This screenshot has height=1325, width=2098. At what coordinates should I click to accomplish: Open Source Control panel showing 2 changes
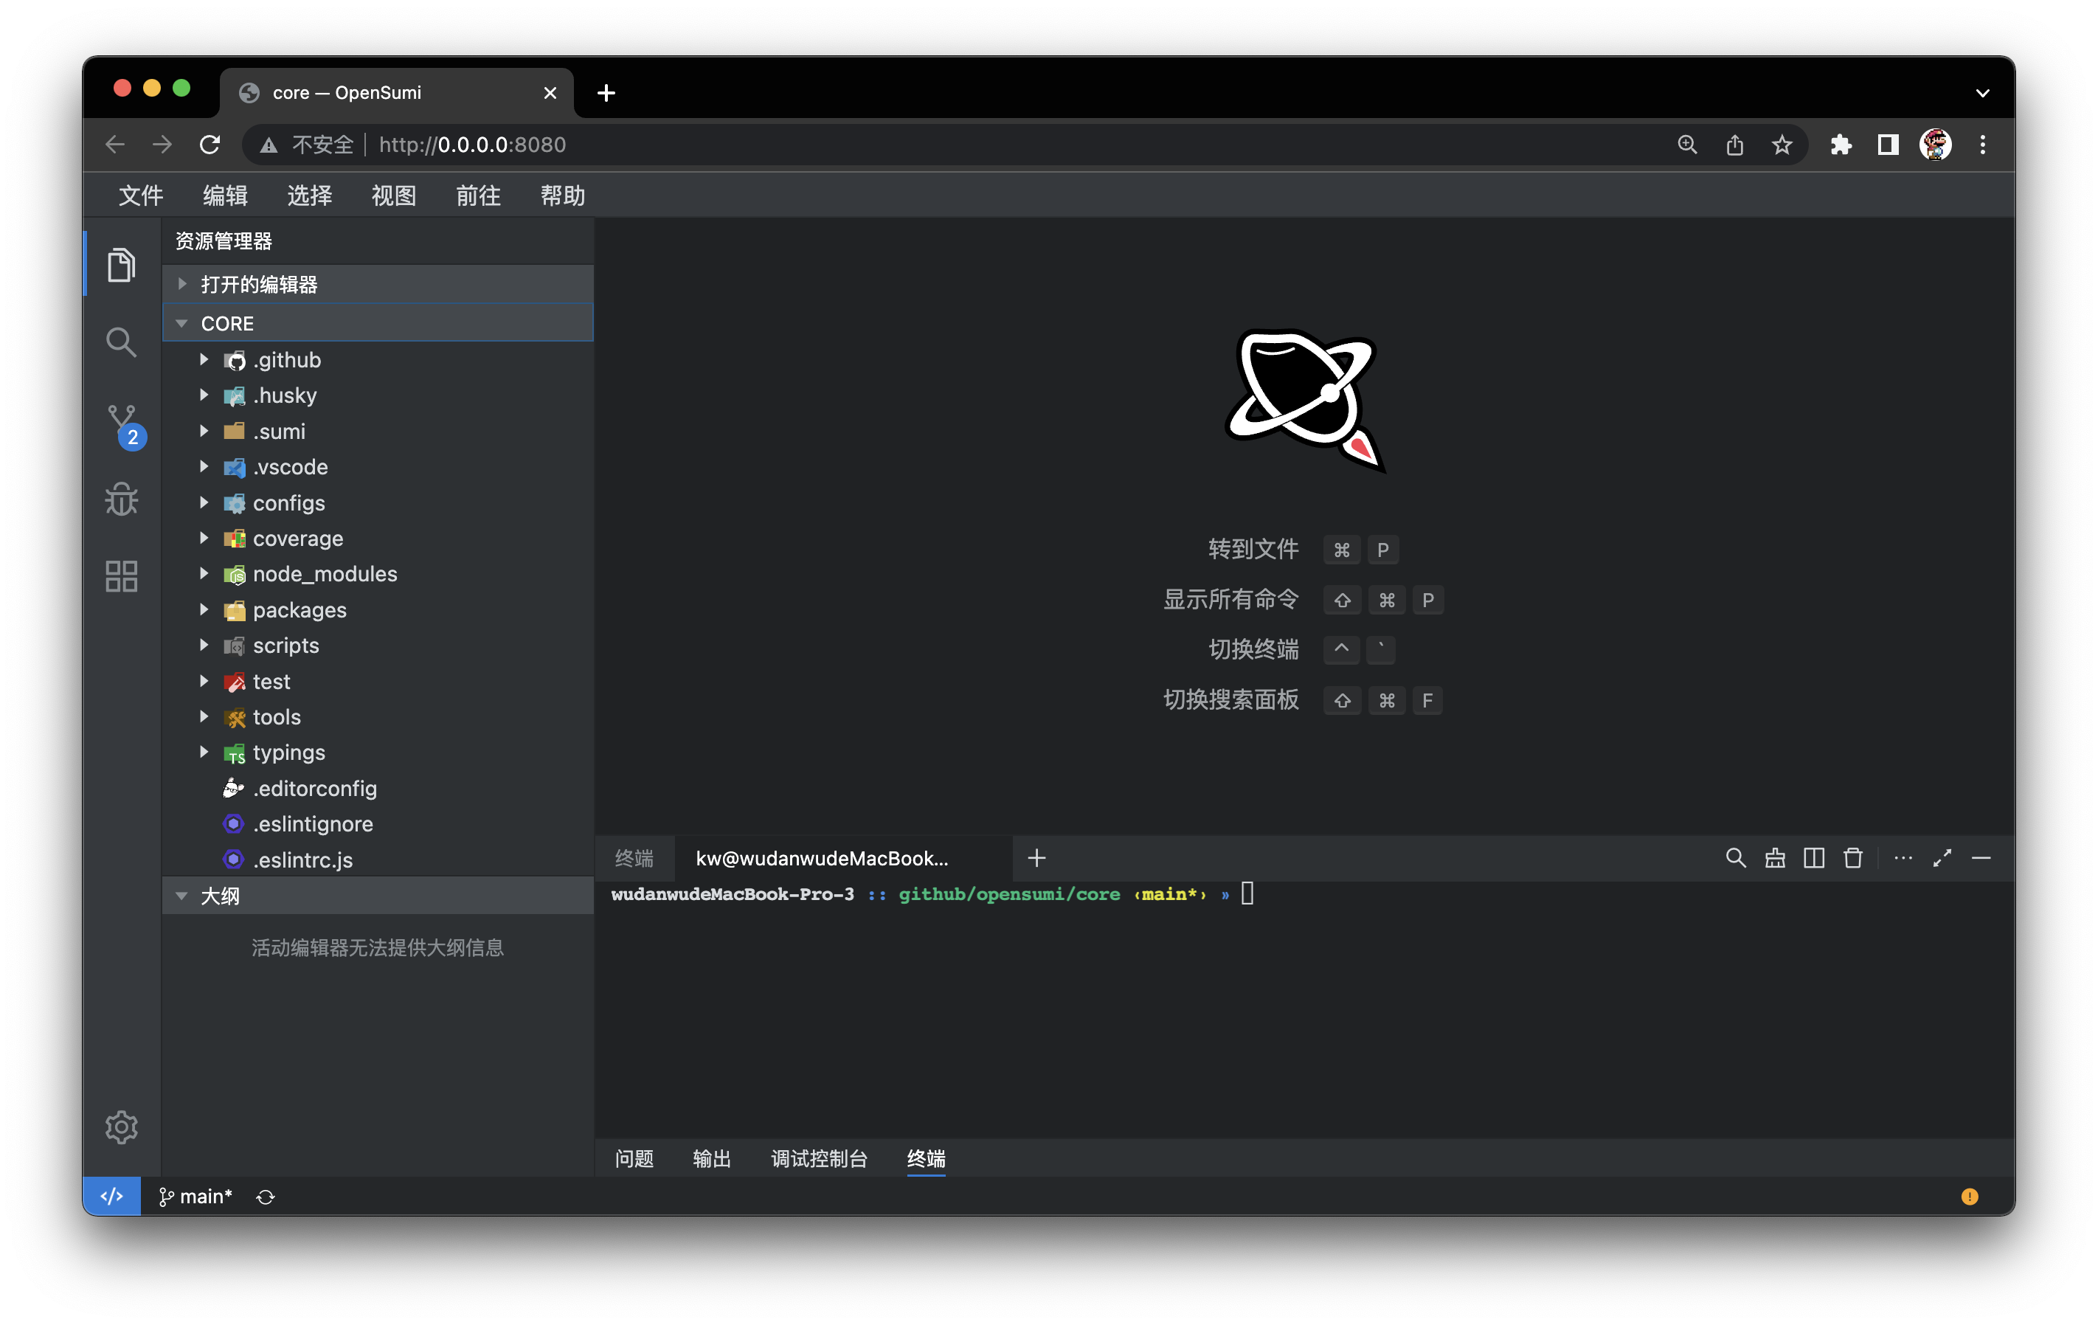[121, 420]
